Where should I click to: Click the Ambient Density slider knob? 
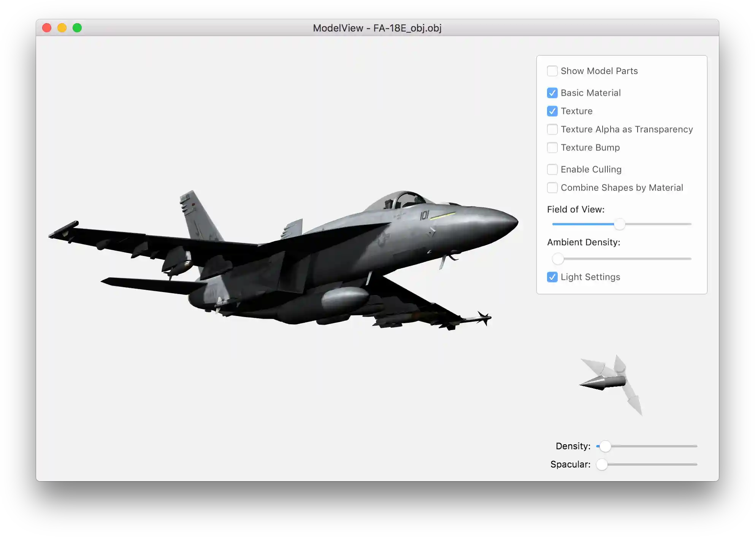(558, 259)
